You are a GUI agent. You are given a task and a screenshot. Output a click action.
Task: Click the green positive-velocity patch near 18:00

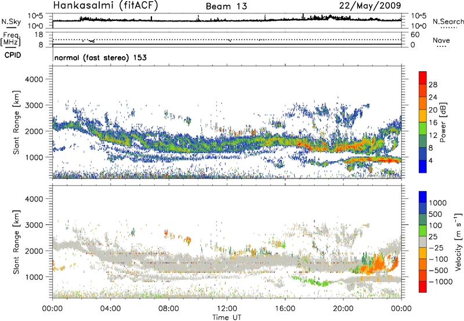(x=321, y=283)
